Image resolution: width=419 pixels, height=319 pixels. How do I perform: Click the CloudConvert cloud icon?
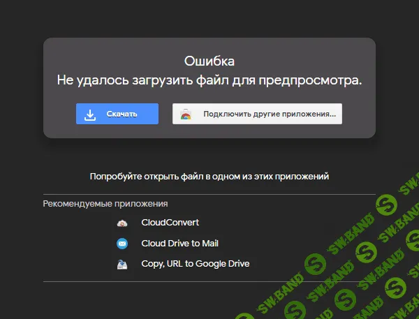coord(122,223)
